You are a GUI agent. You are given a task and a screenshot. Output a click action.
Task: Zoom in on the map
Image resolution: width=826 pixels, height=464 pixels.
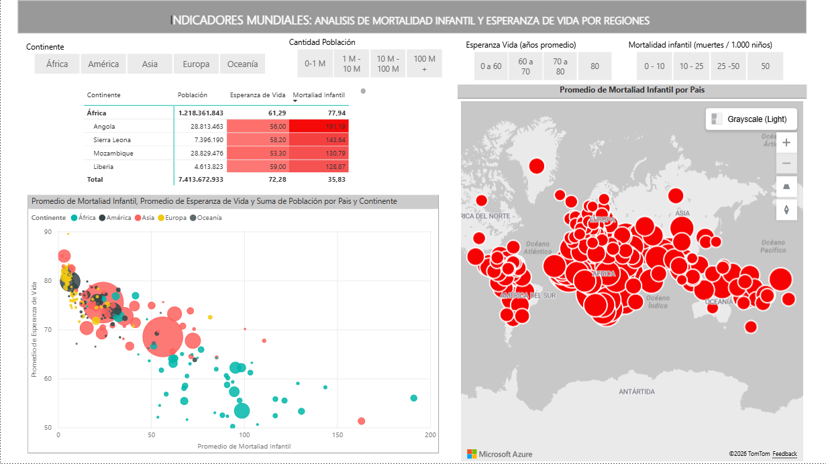click(786, 142)
